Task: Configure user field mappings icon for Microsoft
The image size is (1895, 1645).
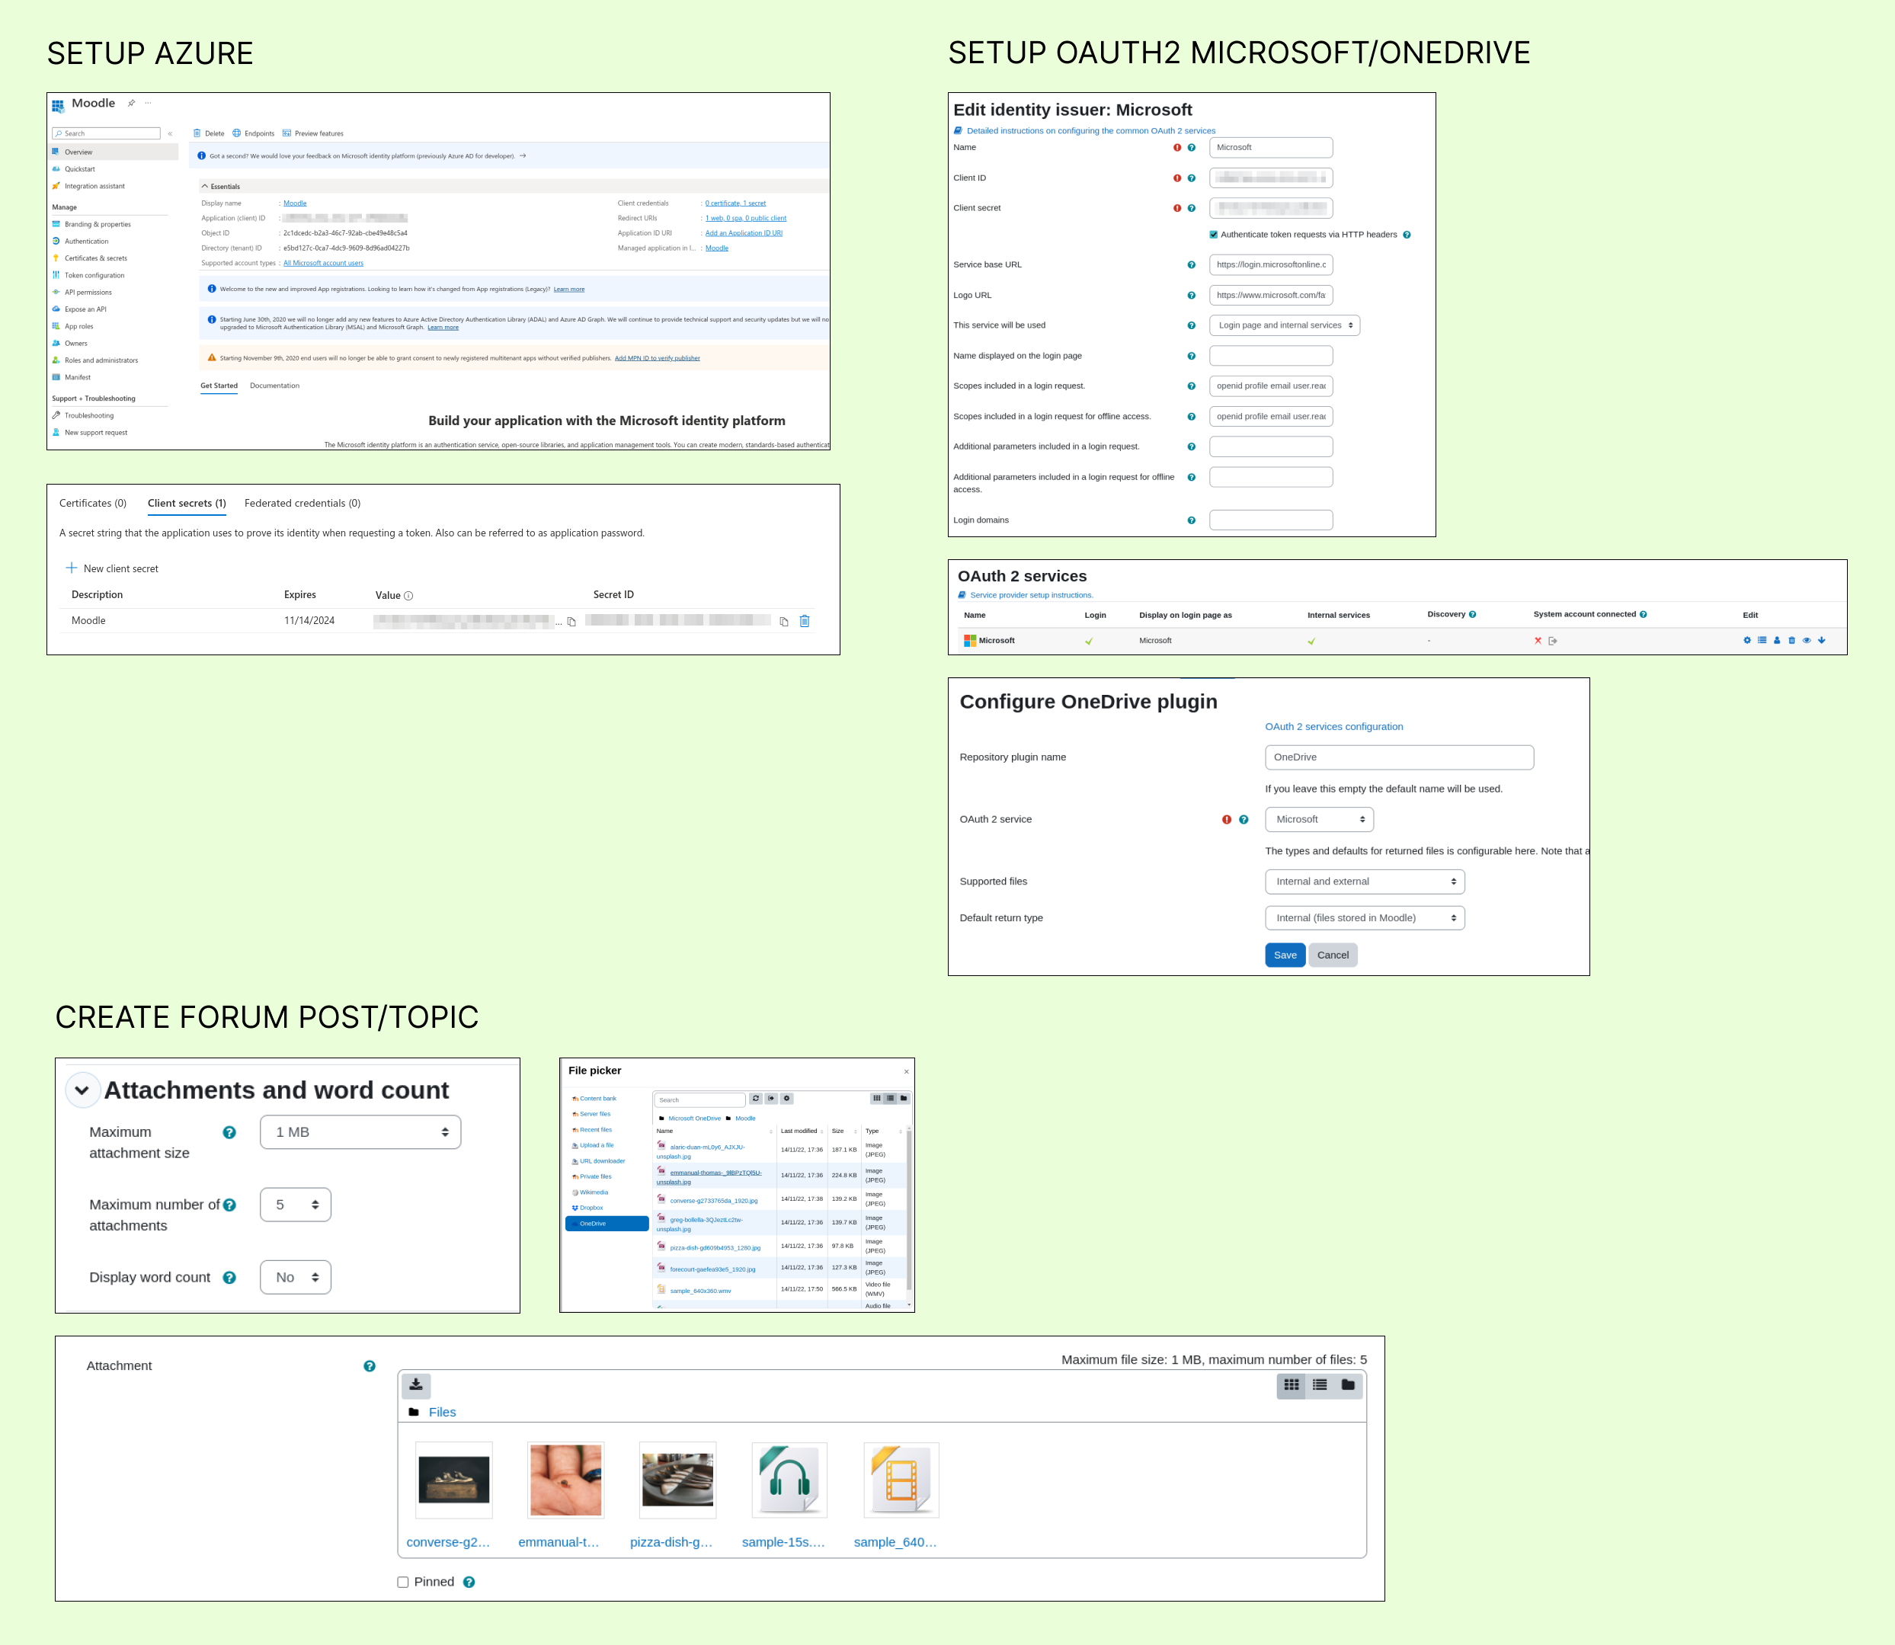Action: click(x=1777, y=641)
